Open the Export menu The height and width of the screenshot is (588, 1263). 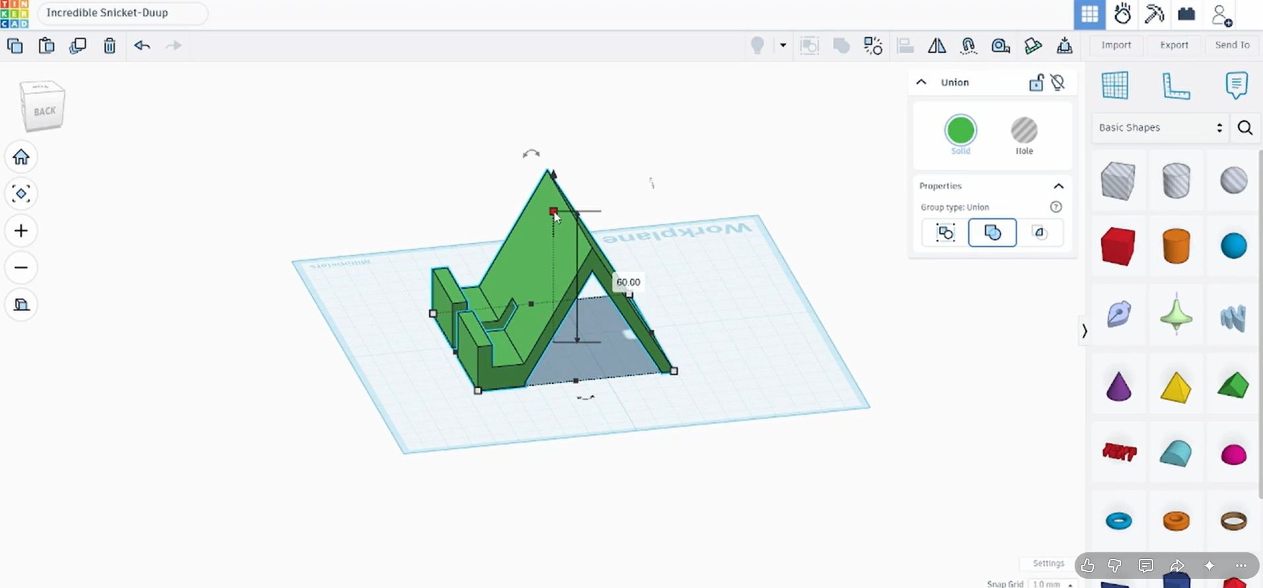pos(1174,45)
